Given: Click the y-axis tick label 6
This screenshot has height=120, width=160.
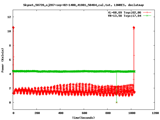Looking at the screenshot, I should pyautogui.click(x=10, y=60).
